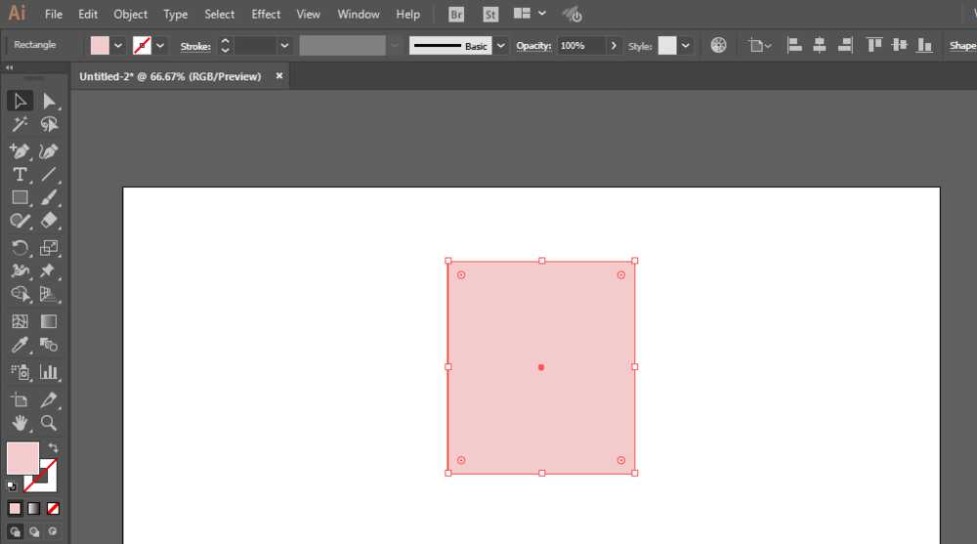Open the Object menu
977x544 pixels.
(130, 14)
